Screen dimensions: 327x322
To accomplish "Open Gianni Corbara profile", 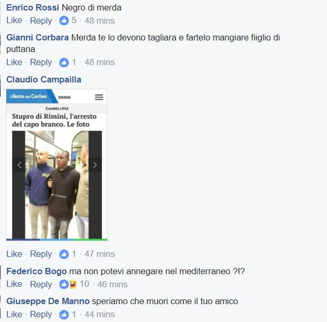I will (x=37, y=38).
